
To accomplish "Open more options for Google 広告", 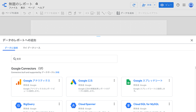I will coord(114,81).
